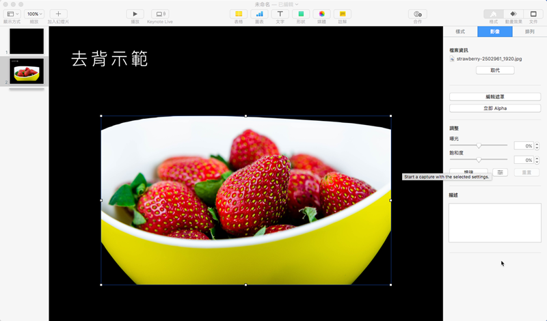Click the 重置 reset button

(x=526, y=172)
